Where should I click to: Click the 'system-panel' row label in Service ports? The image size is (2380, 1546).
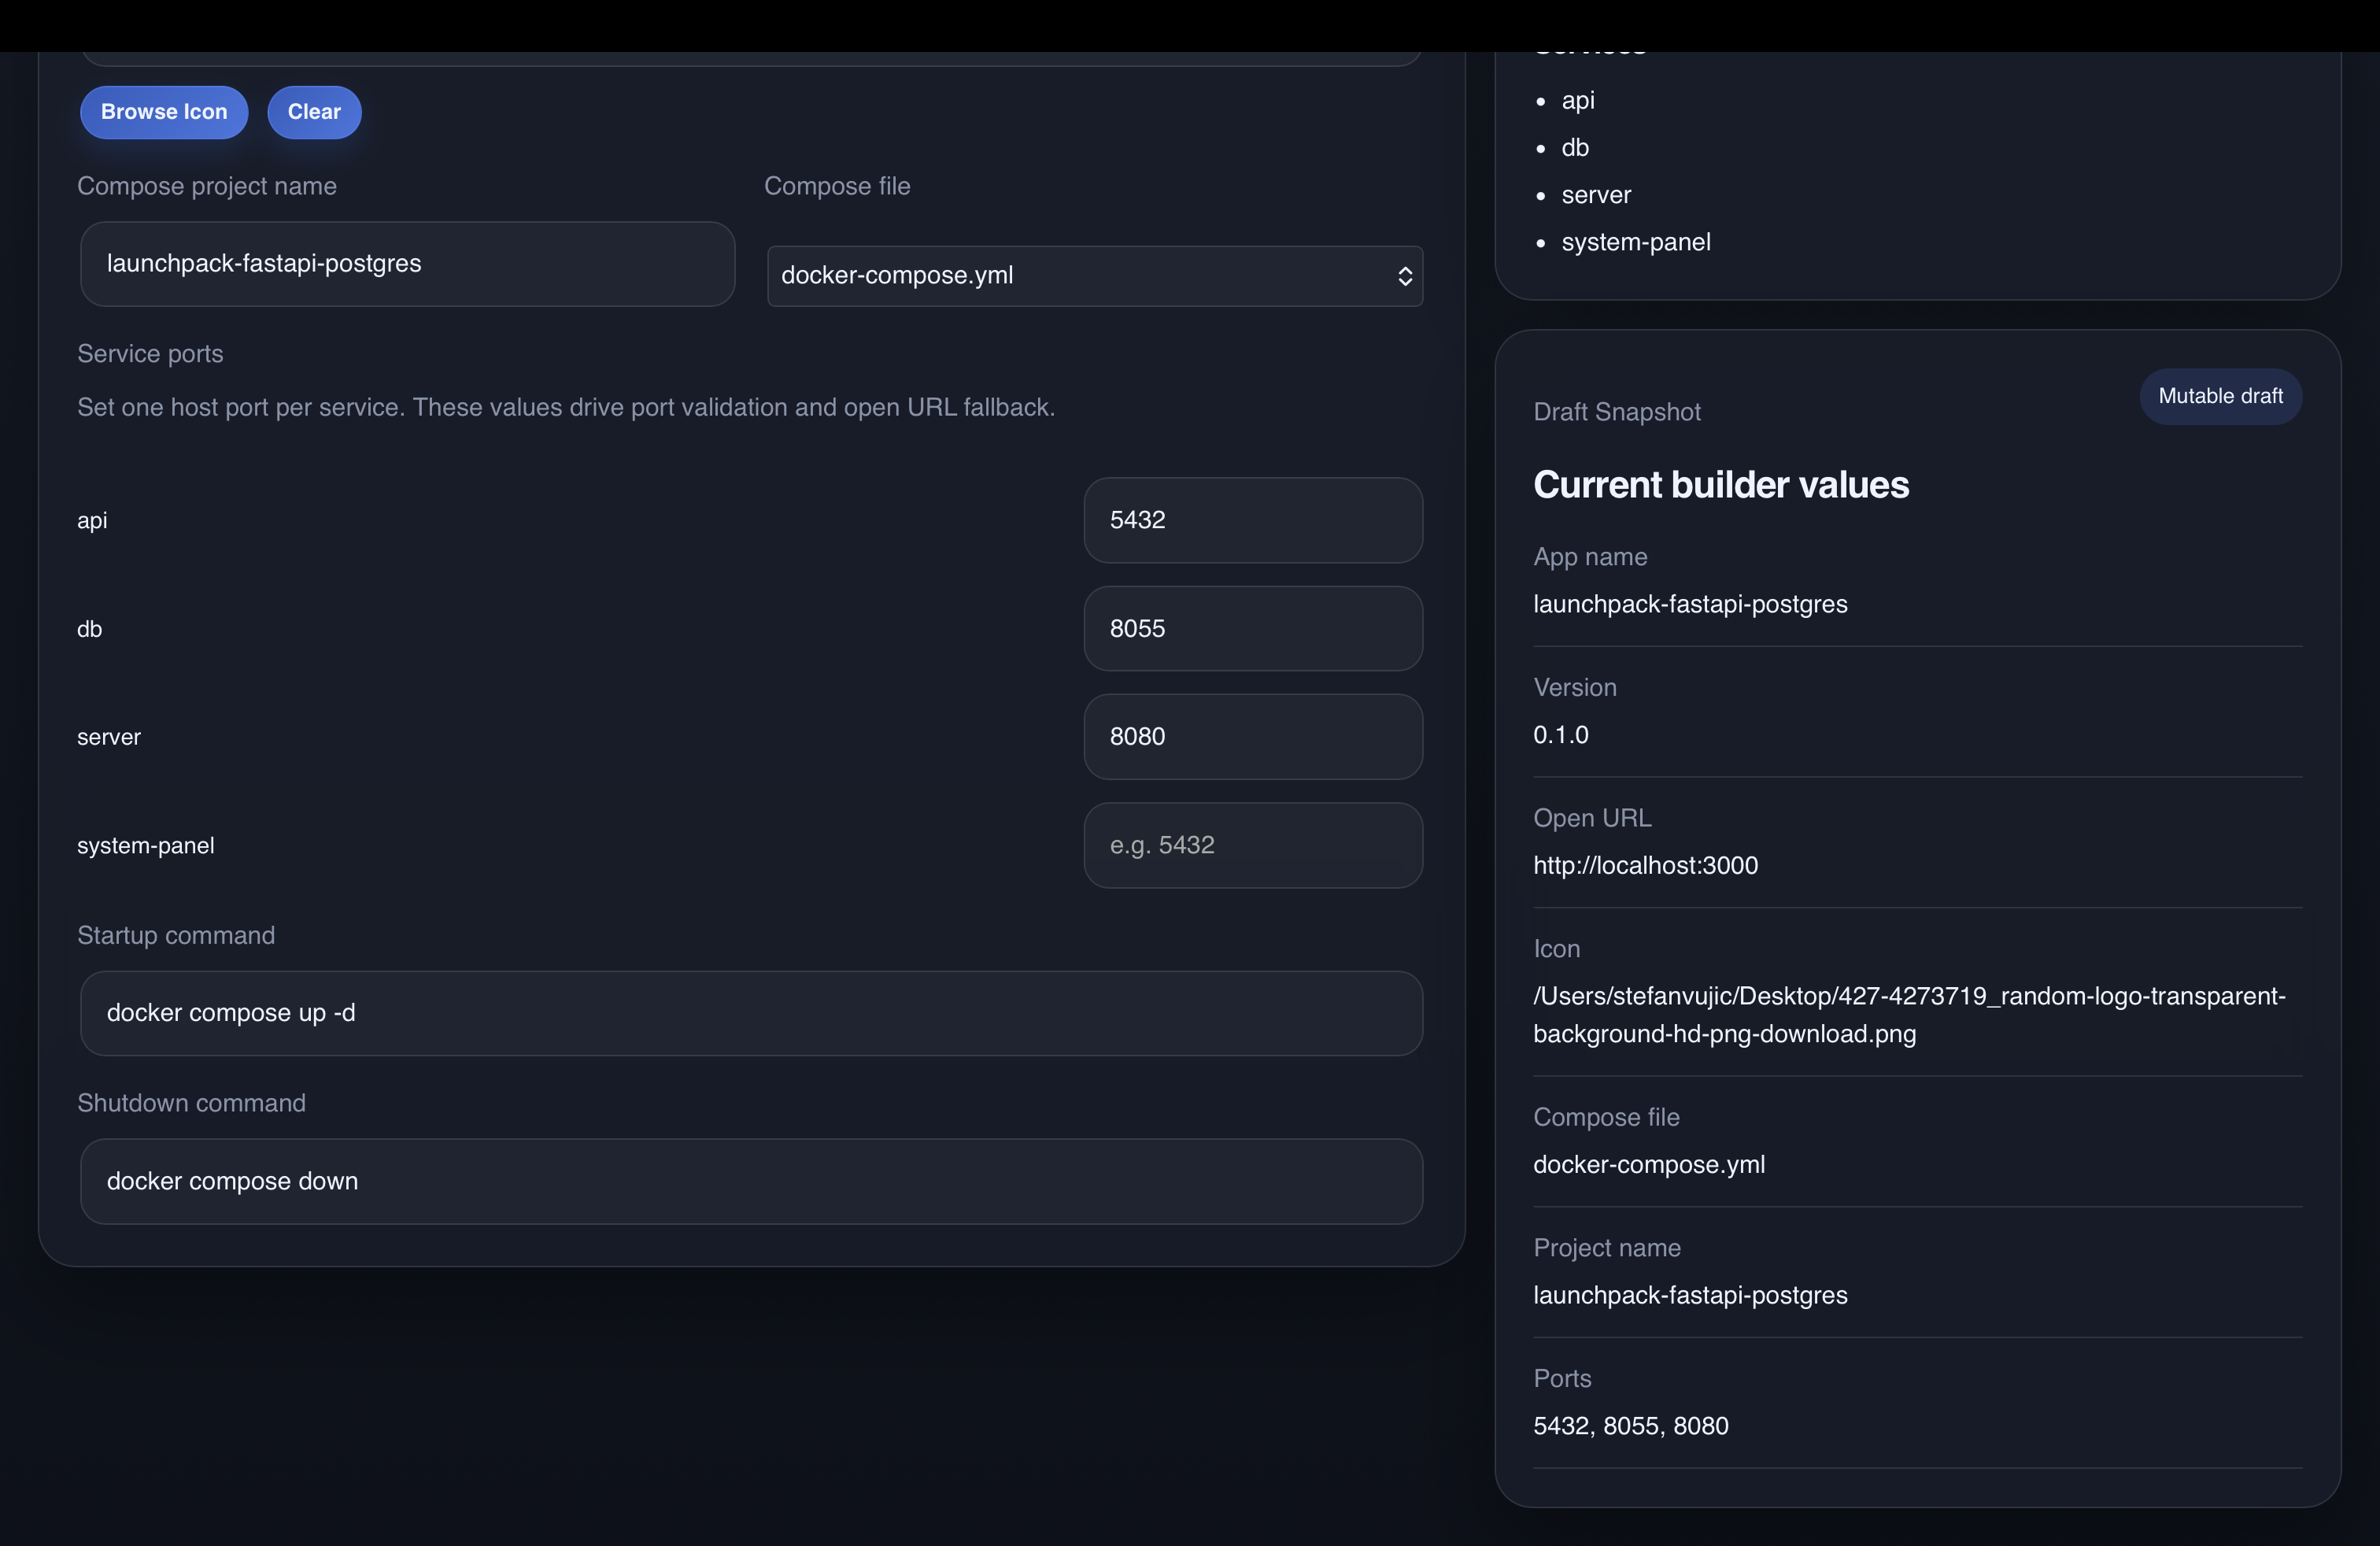pyautogui.click(x=146, y=846)
